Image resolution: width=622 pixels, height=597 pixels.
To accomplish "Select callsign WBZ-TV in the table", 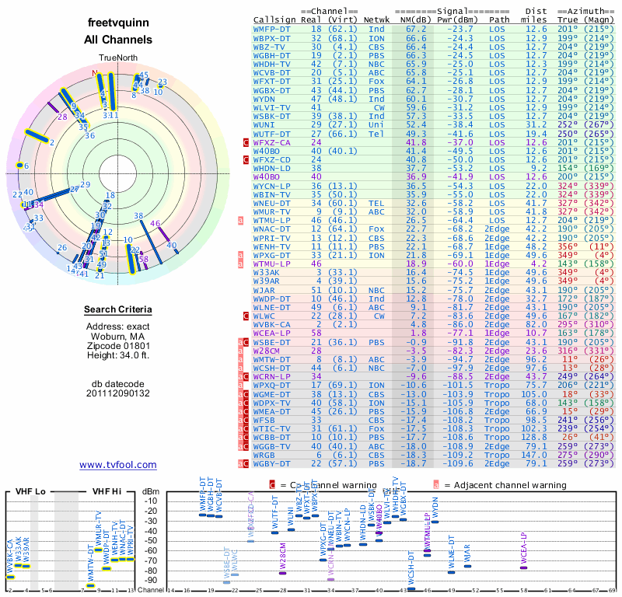I will [269, 47].
